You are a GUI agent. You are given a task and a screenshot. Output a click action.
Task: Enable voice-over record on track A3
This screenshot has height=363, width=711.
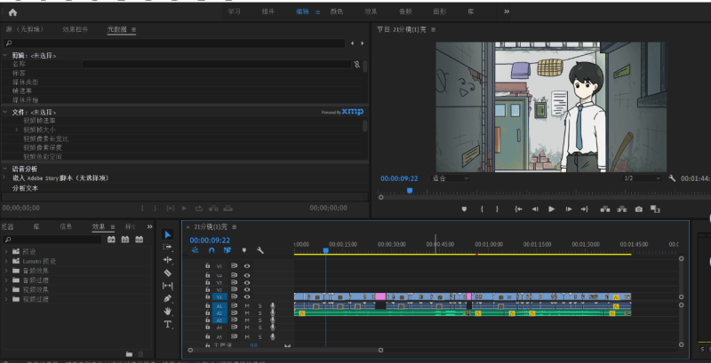coord(273,320)
